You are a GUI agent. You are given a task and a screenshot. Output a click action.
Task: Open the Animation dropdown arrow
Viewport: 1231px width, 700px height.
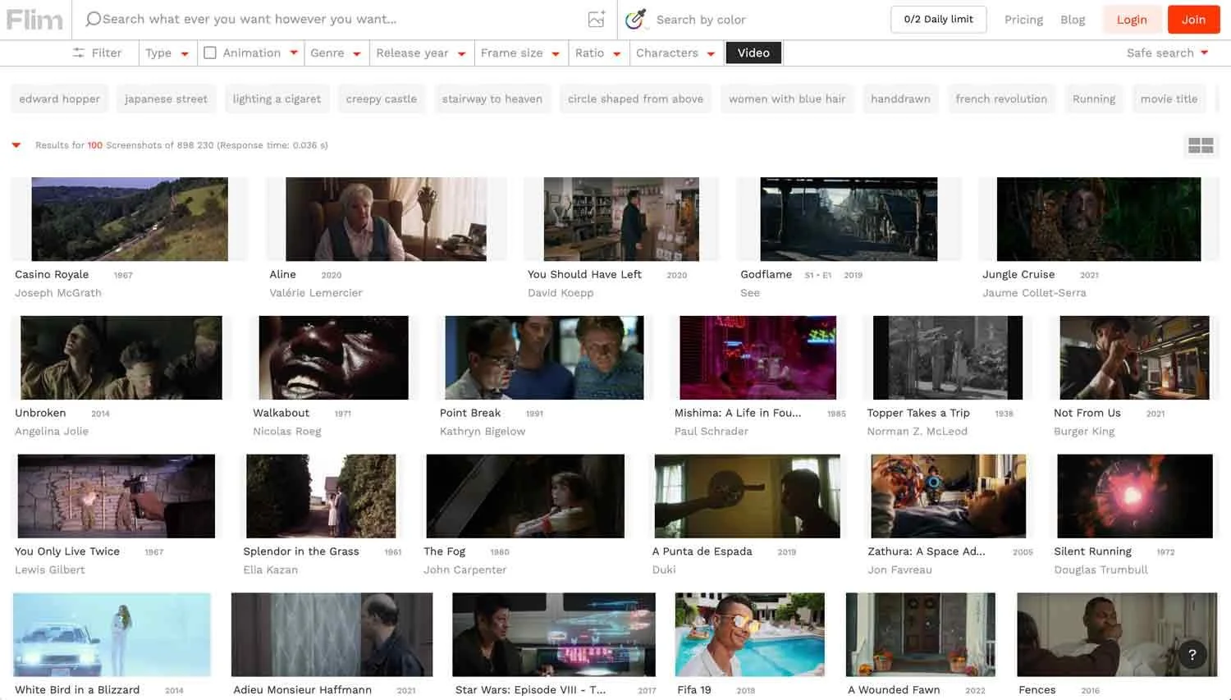click(294, 53)
